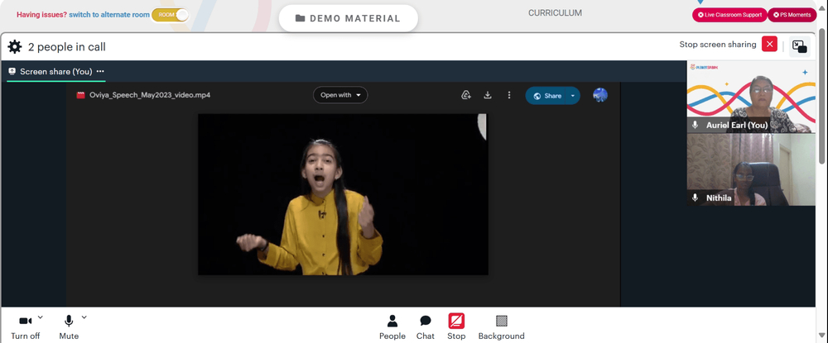
Task: Open Background effects options
Action: point(501,327)
